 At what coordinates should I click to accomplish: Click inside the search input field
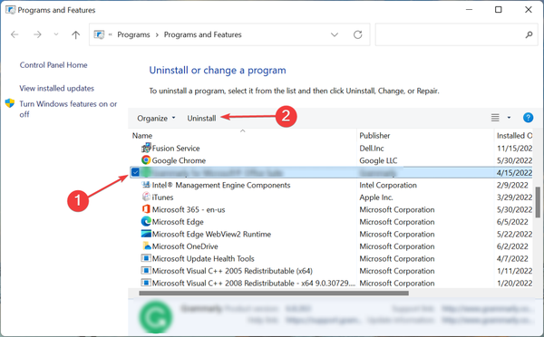click(450, 34)
